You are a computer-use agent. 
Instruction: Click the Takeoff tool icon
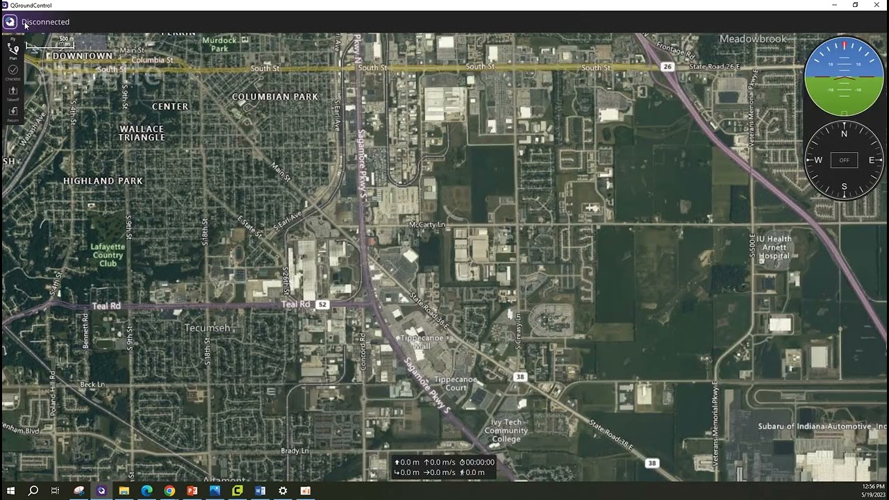tap(13, 93)
